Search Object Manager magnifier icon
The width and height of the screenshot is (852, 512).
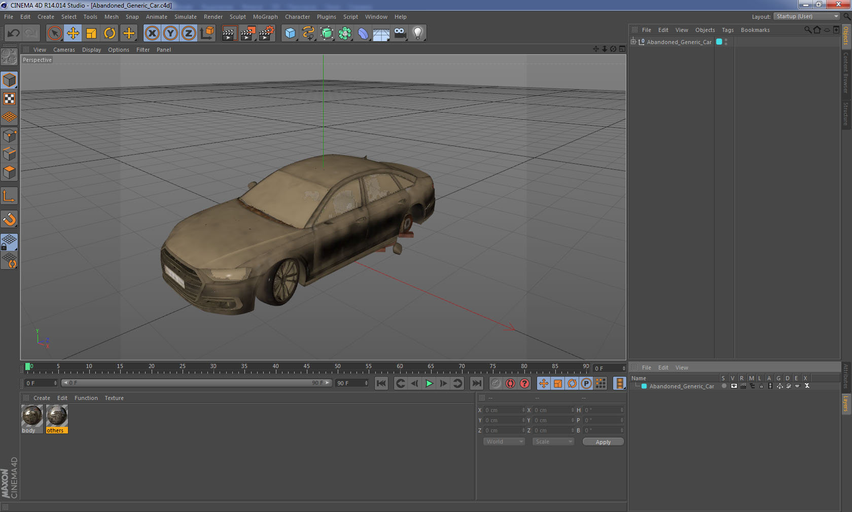coord(808,30)
